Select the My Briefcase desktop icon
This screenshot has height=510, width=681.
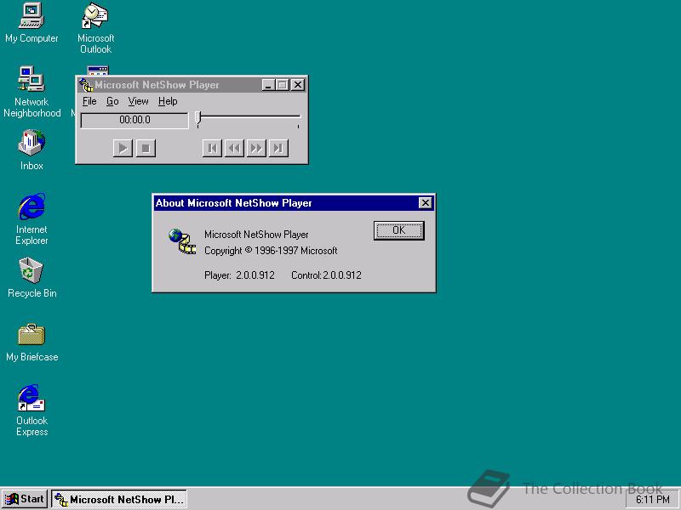click(31, 343)
